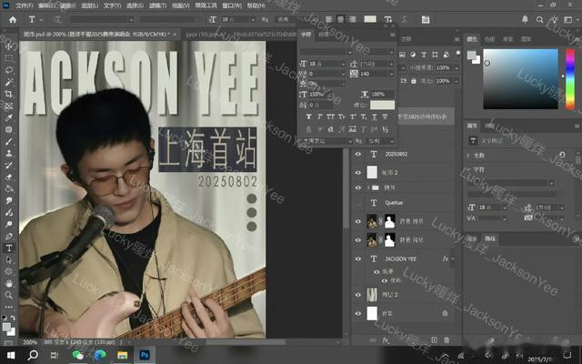582x364 pixels.
Task: Click foreground color swatch in Color panel
Action: (471, 55)
